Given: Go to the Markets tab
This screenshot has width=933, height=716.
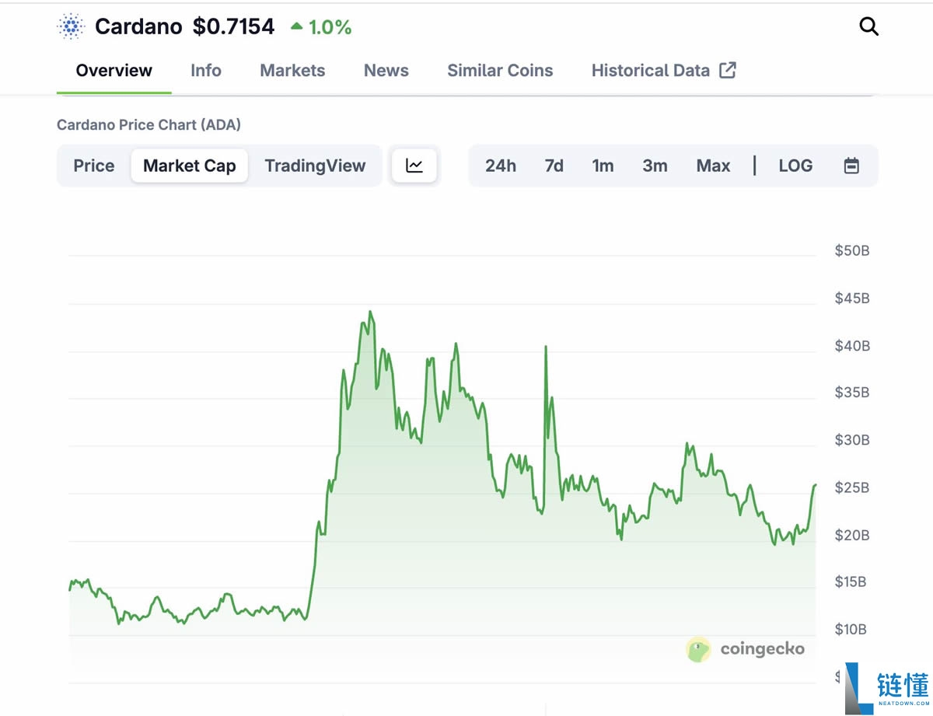Looking at the screenshot, I should [x=292, y=71].
